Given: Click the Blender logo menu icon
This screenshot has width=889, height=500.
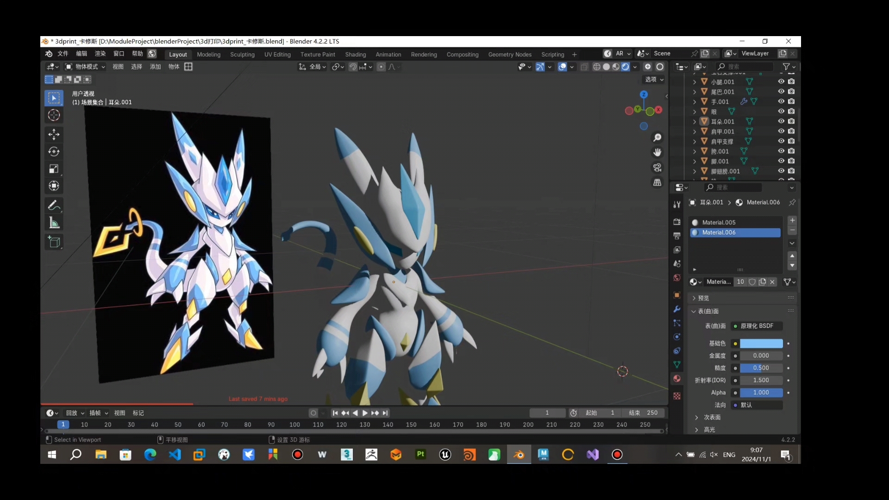Looking at the screenshot, I should [x=48, y=54].
